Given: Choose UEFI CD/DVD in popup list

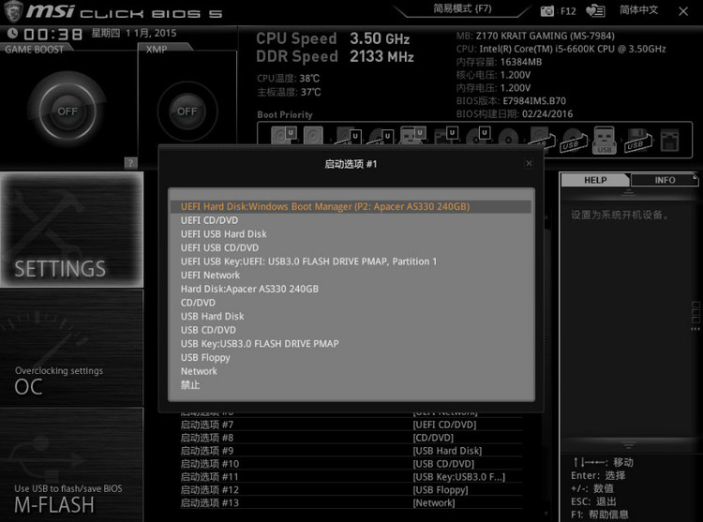Looking at the screenshot, I should (x=351, y=220).
